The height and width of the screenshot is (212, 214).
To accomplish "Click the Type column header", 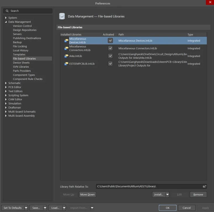I will (x=190, y=35).
